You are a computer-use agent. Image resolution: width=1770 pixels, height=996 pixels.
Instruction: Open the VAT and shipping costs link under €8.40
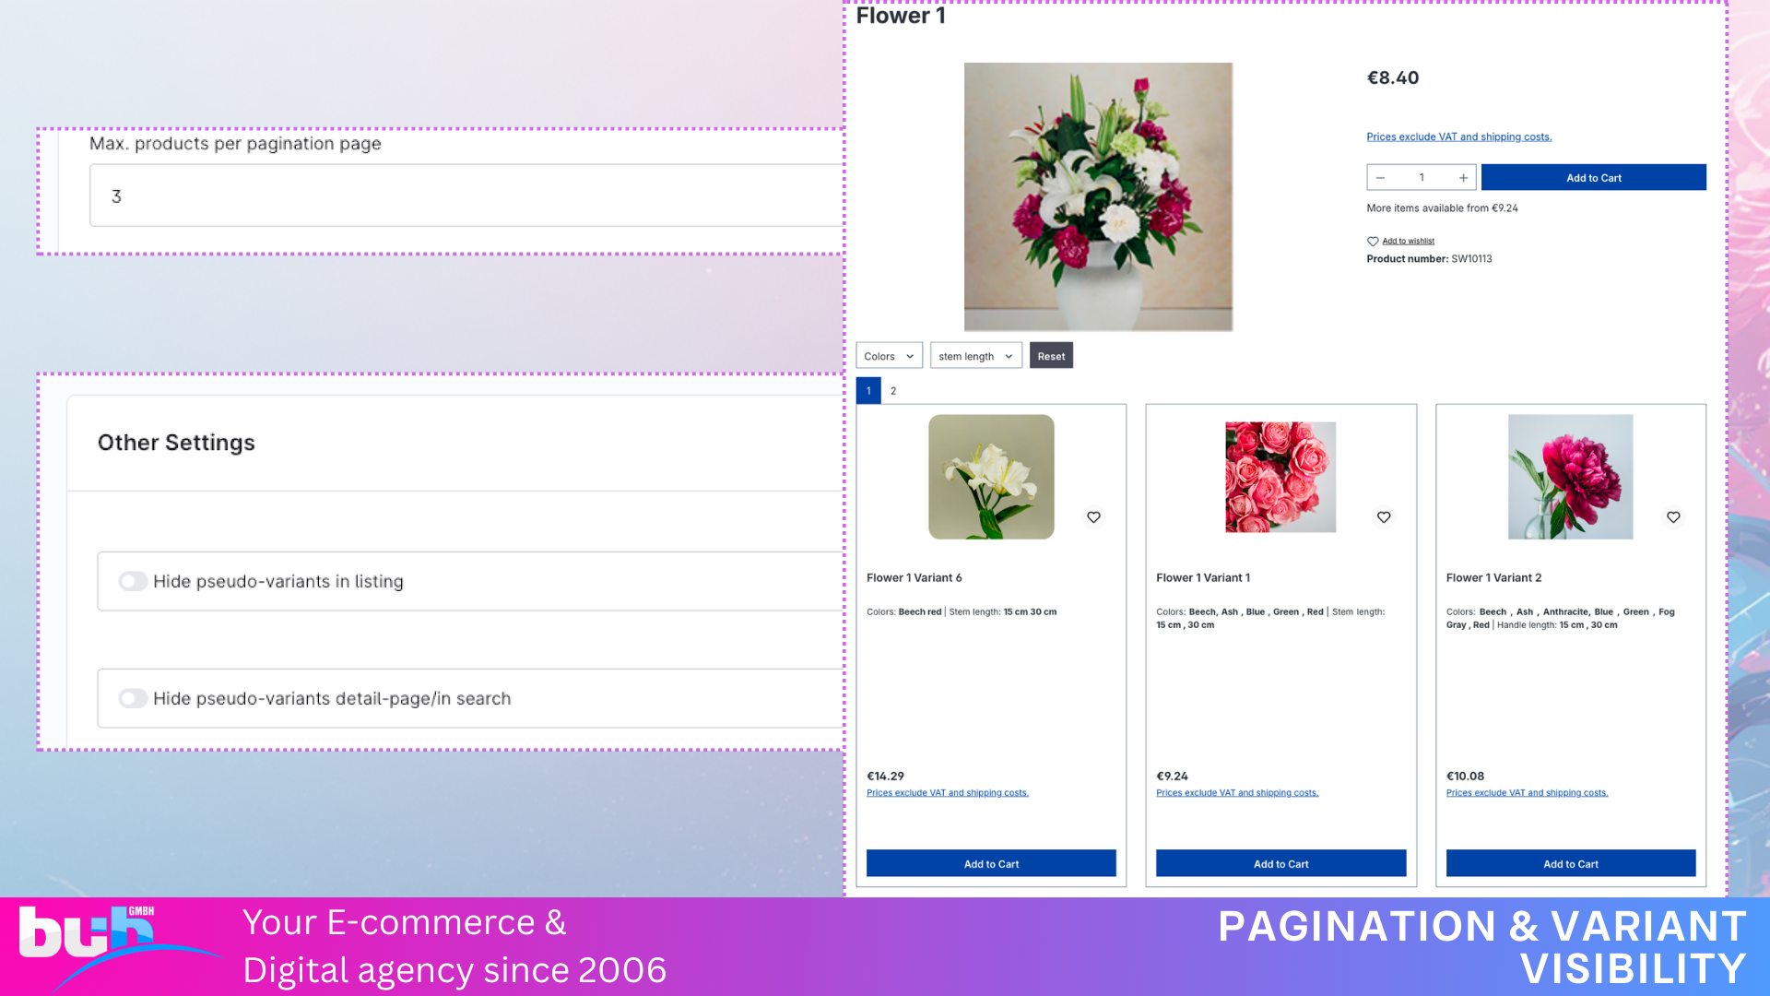click(x=1458, y=136)
